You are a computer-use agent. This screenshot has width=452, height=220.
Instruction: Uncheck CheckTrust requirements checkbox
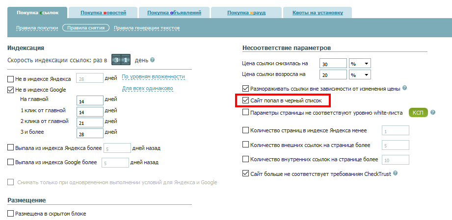245,173
